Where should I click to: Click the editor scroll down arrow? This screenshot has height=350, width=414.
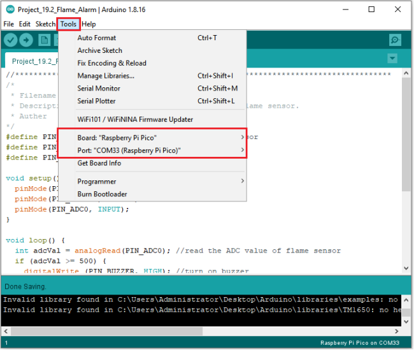point(406,268)
